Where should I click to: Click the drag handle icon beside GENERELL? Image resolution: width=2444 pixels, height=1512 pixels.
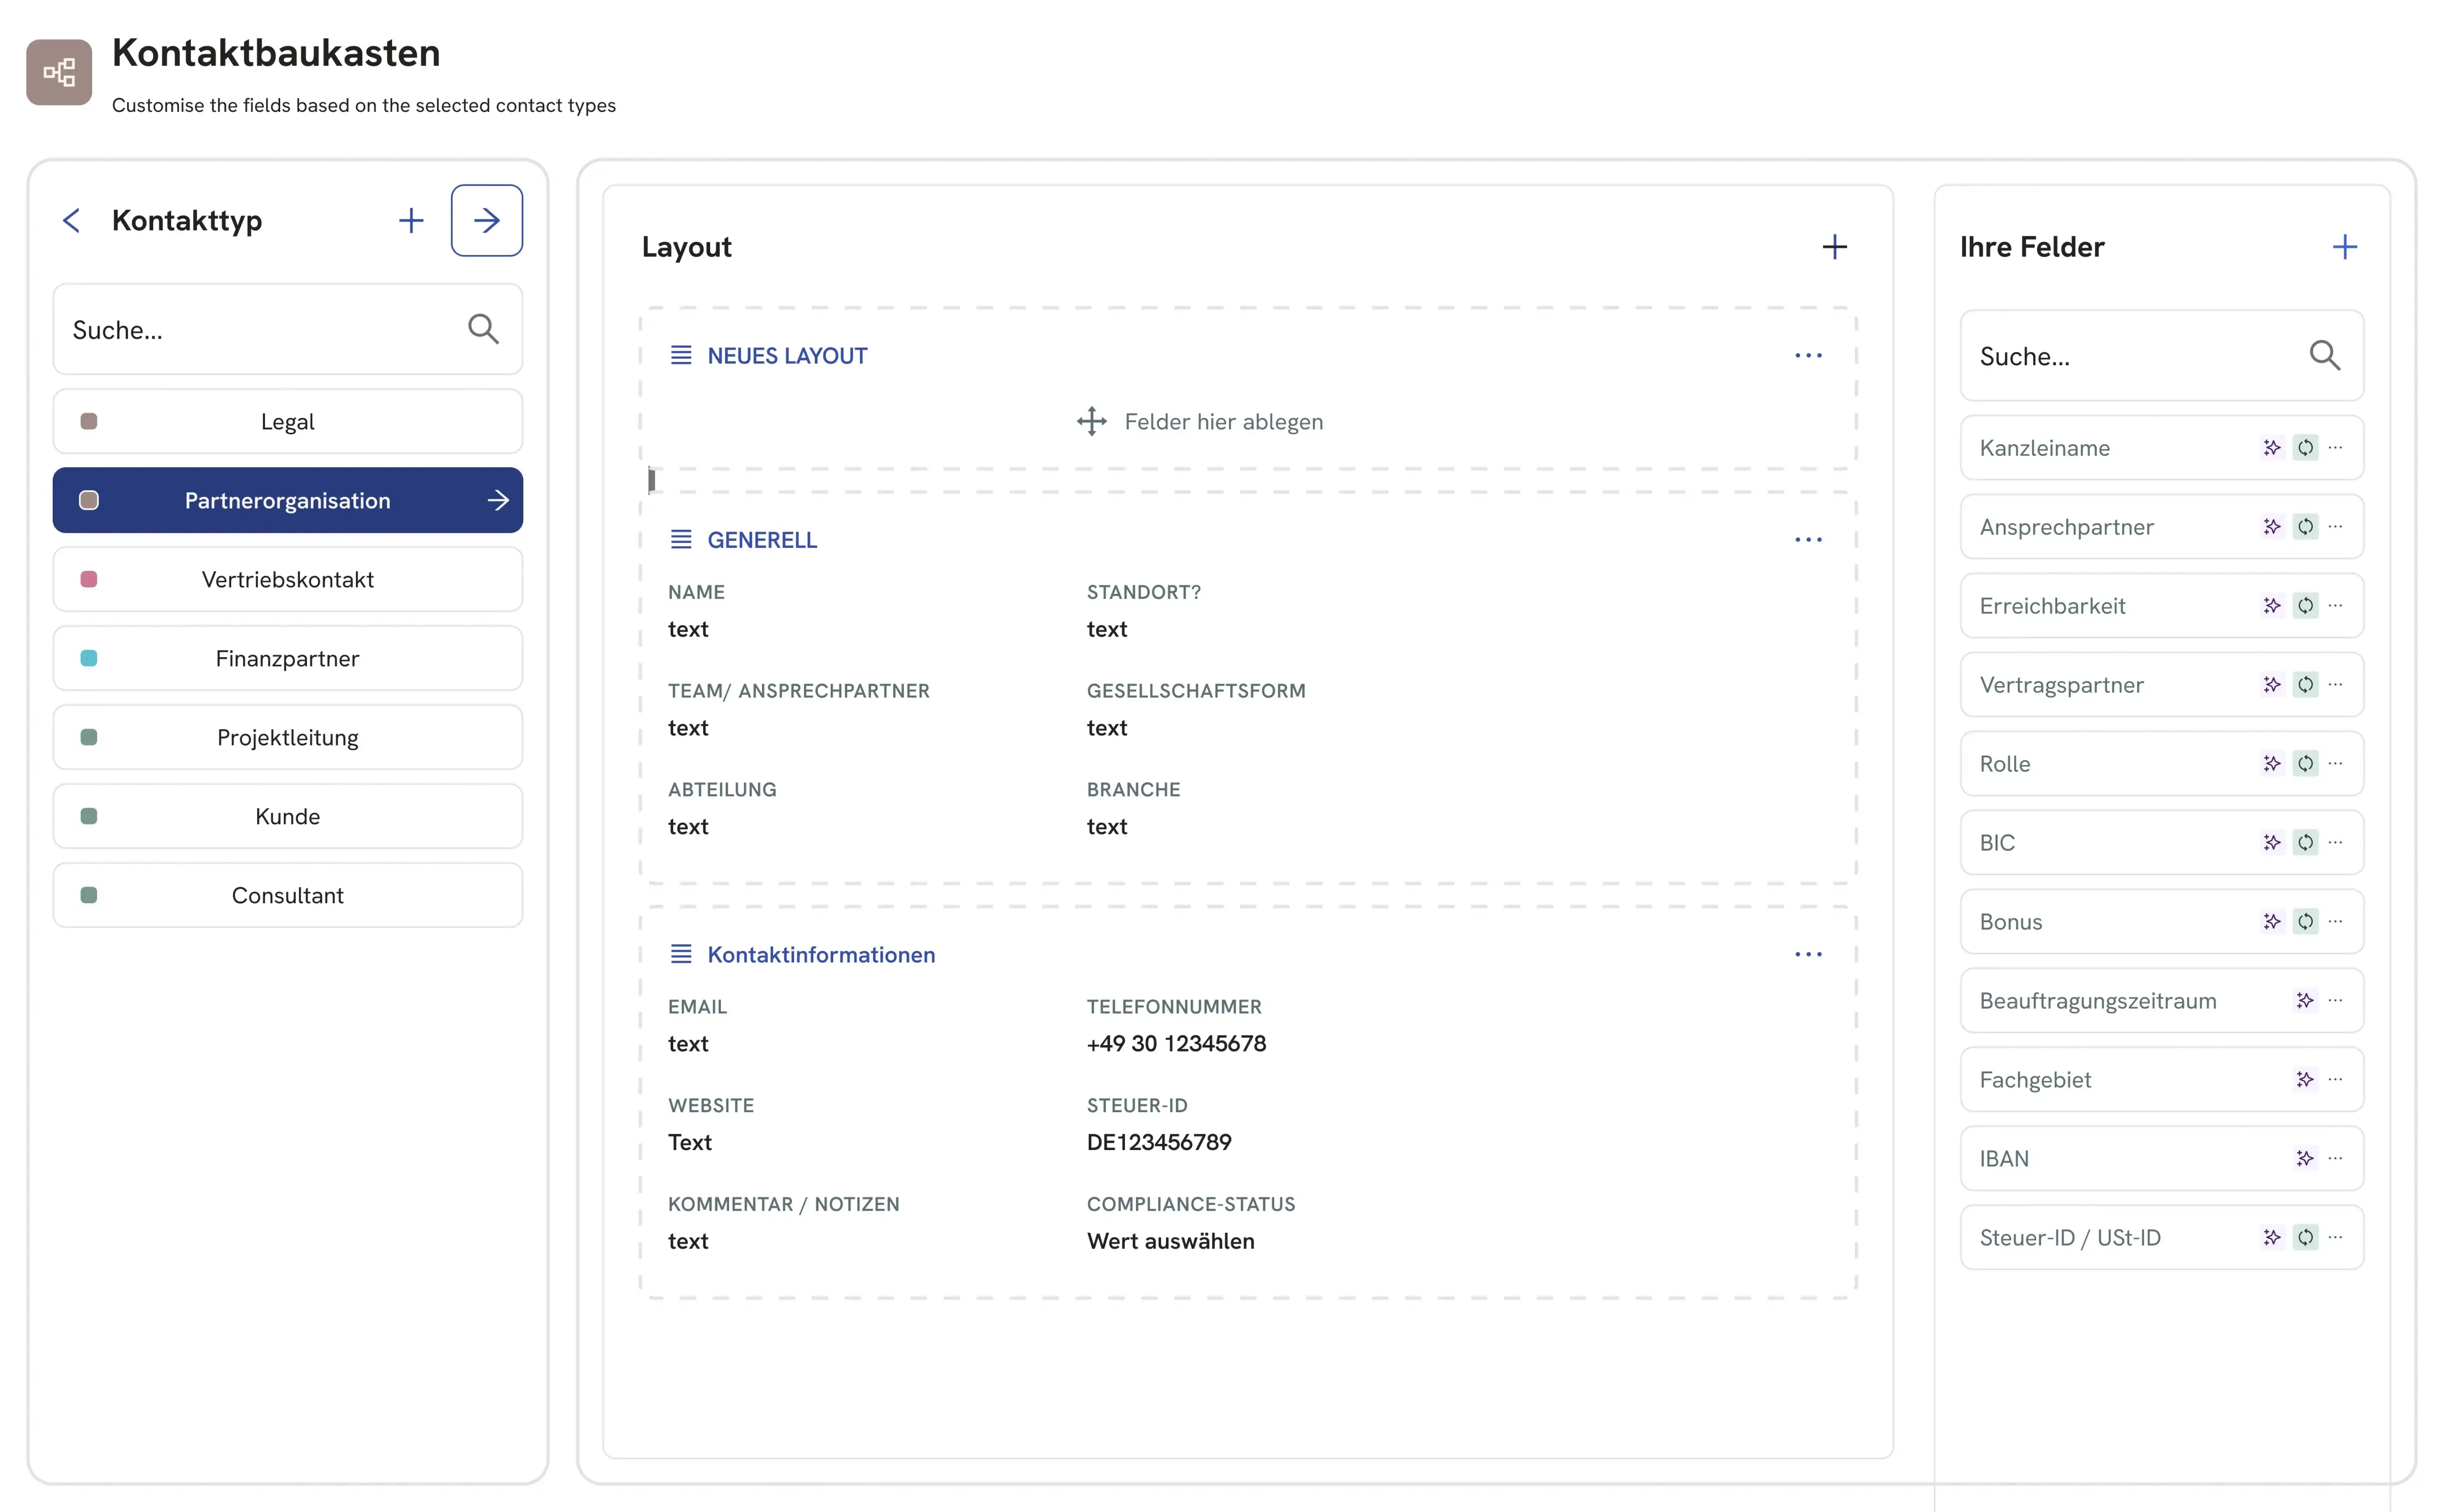681,540
